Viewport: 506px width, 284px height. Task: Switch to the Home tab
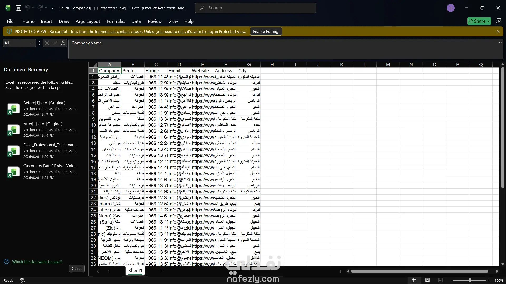[x=28, y=21]
